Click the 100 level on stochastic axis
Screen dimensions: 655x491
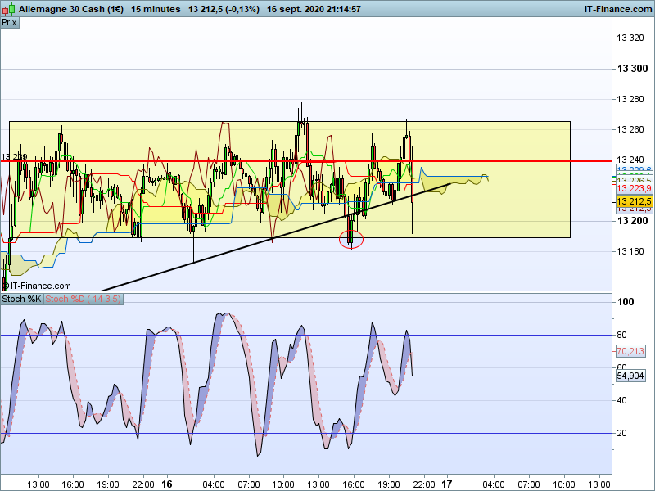(x=626, y=302)
